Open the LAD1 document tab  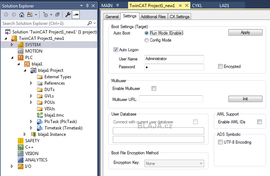224,6
